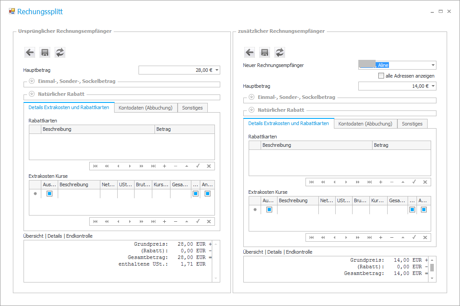Expand right 'Natürlicher Rabatt' section
This screenshot has width=460, height=306.
(x=251, y=110)
